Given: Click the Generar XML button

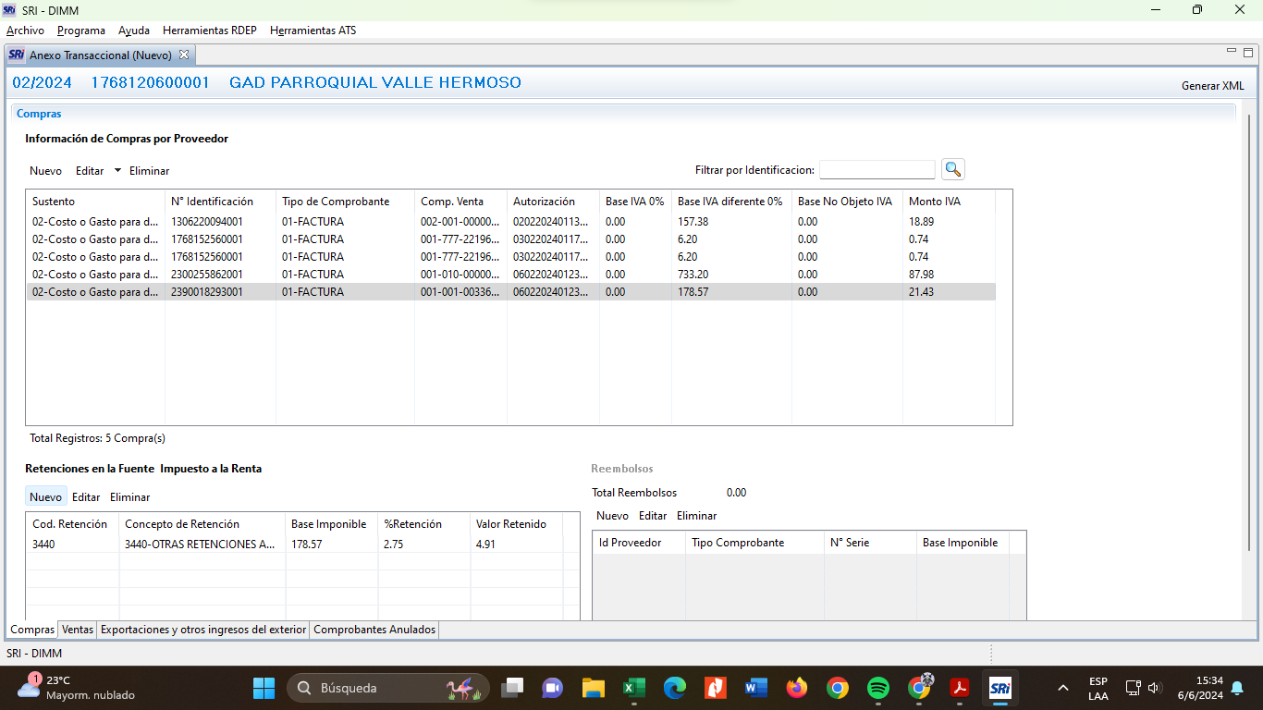Looking at the screenshot, I should tap(1212, 86).
